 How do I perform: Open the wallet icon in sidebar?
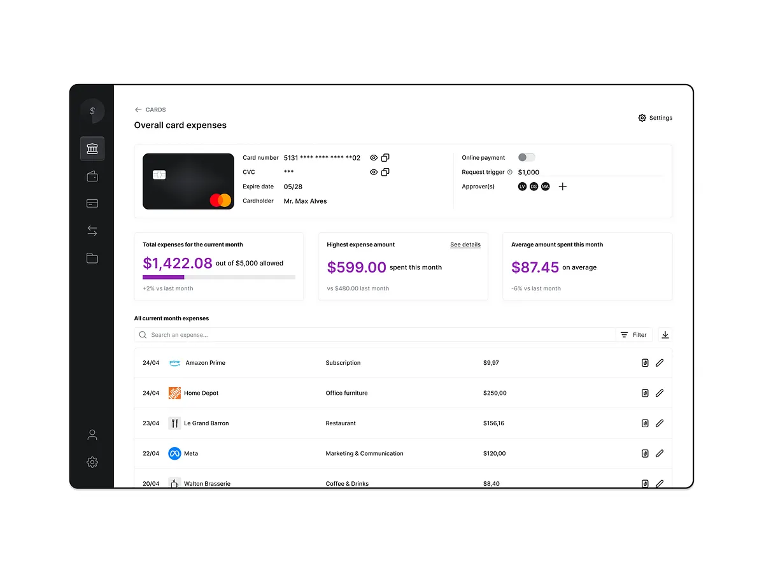92,176
